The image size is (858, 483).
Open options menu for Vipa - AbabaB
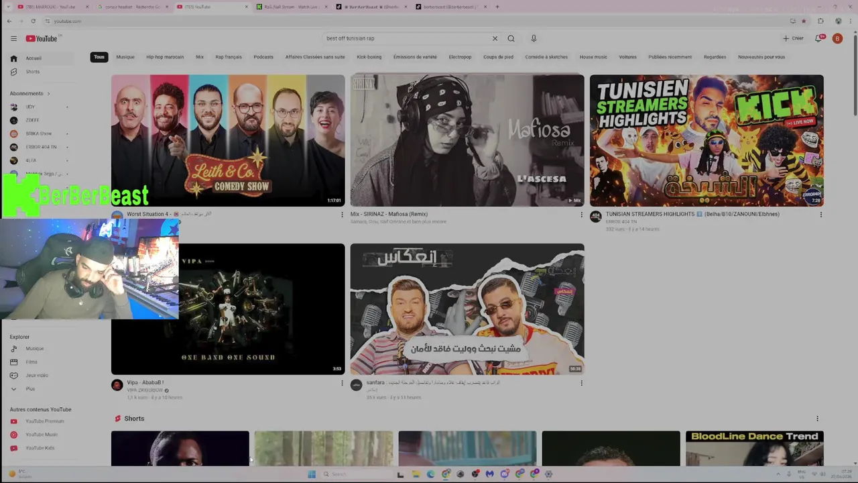(342, 383)
